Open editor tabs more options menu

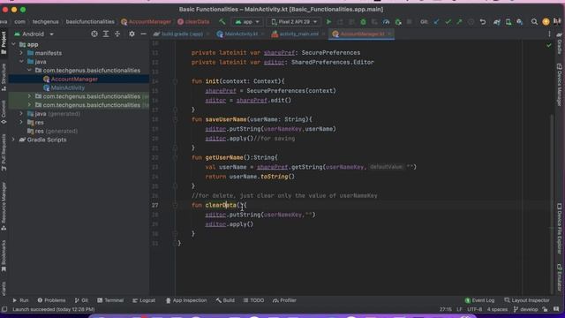549,34
